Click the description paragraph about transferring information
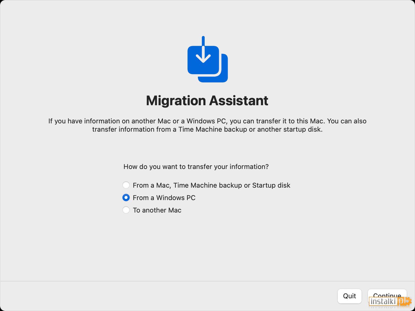This screenshot has width=415, height=311. pos(207,125)
